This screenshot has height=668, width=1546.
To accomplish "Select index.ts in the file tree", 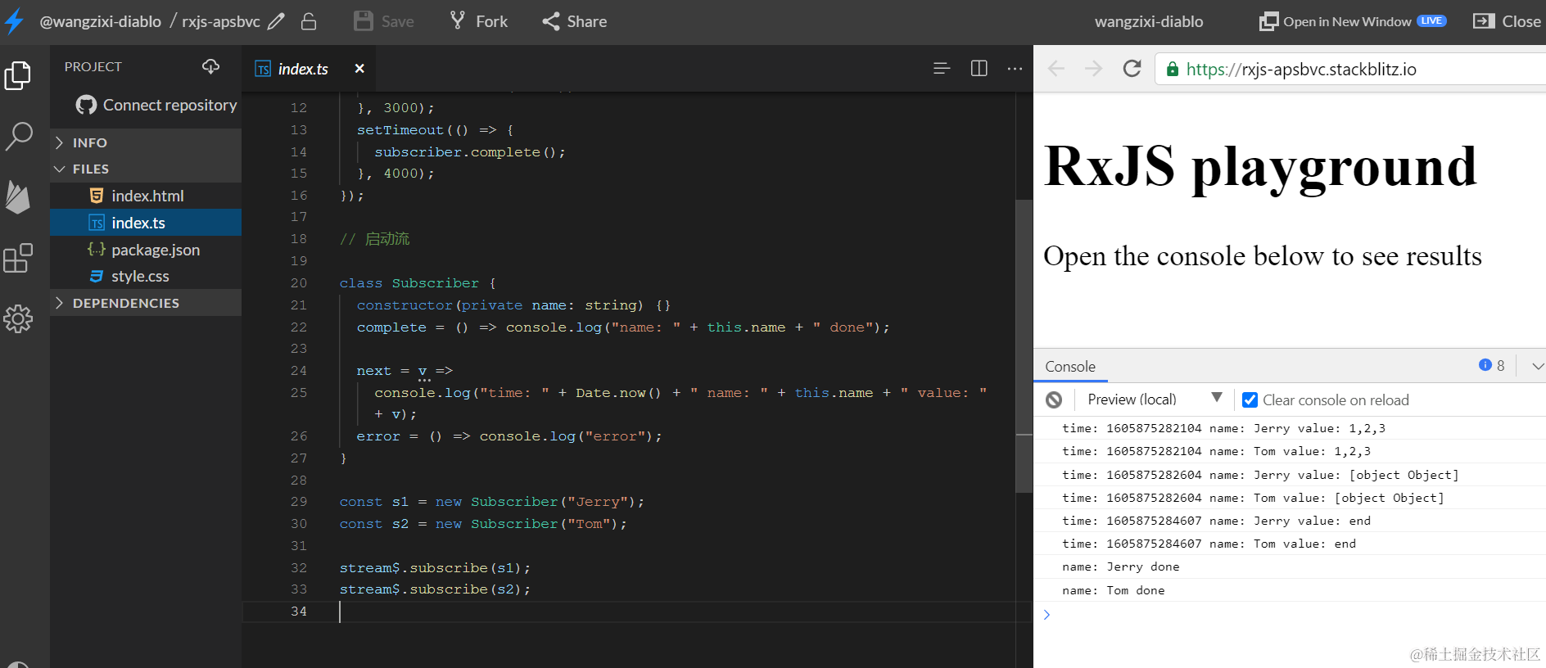I will pos(146,223).
